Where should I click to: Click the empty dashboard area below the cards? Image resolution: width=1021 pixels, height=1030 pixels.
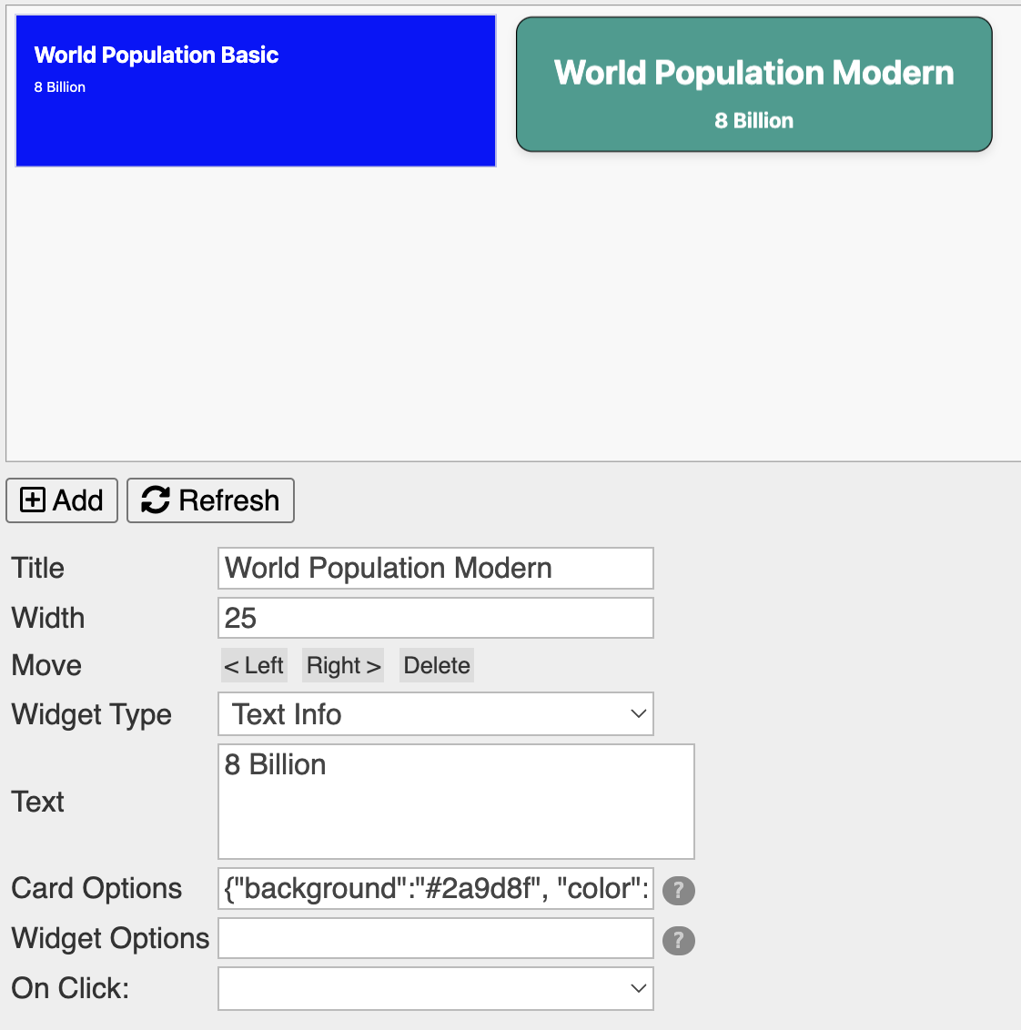(x=510, y=318)
